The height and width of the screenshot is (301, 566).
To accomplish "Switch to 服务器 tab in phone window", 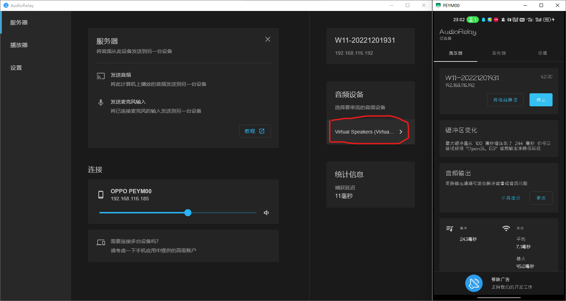I will pyautogui.click(x=499, y=53).
